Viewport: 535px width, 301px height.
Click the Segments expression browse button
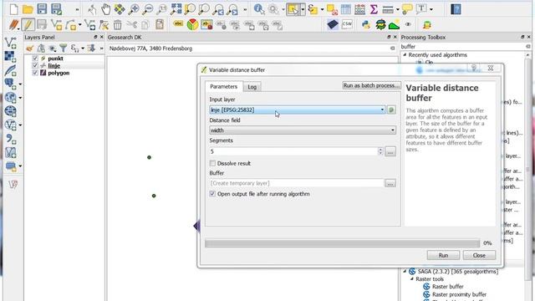coord(390,151)
